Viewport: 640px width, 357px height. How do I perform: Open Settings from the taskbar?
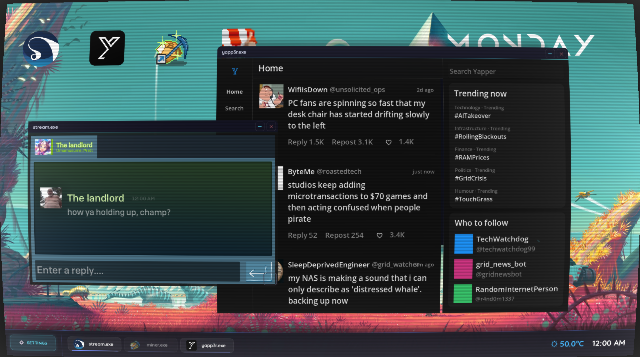(33, 343)
